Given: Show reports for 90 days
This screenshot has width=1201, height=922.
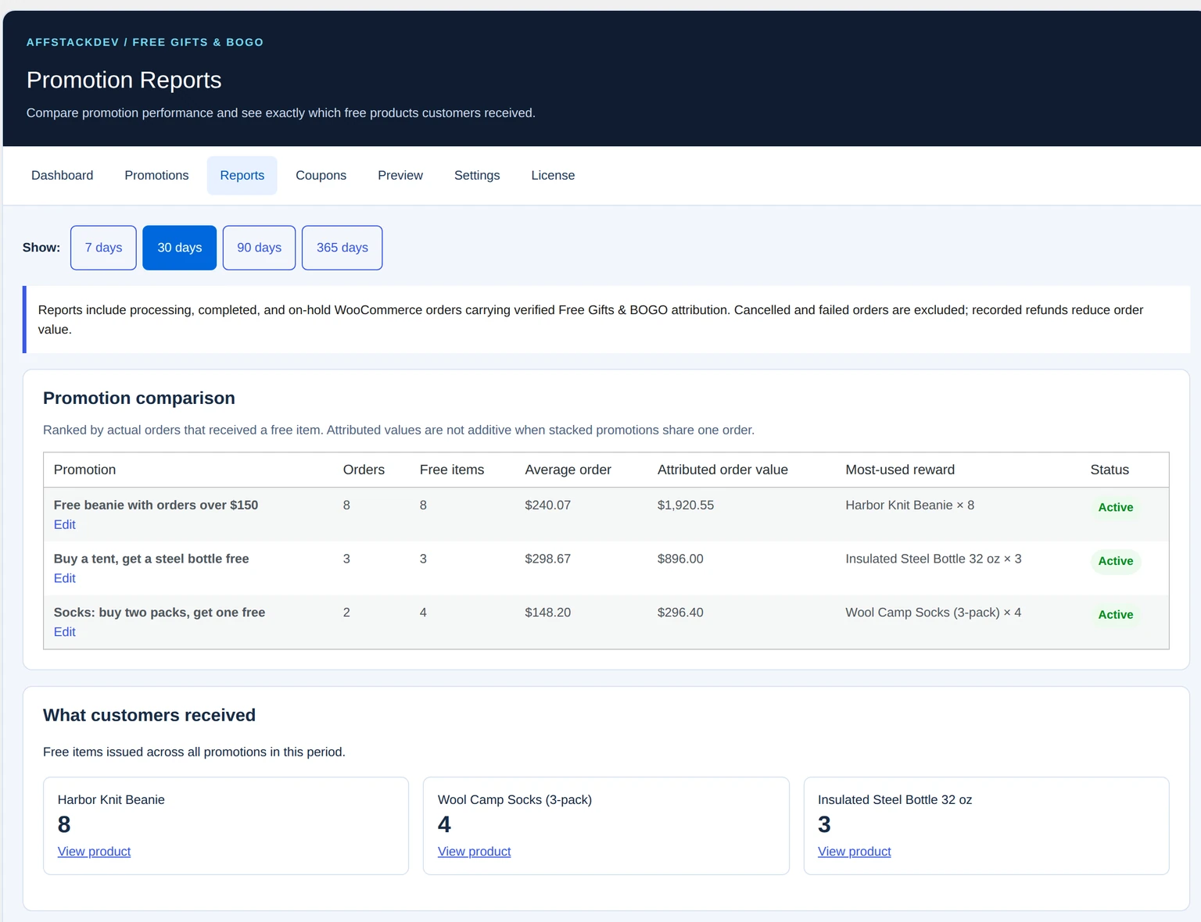Looking at the screenshot, I should [259, 248].
